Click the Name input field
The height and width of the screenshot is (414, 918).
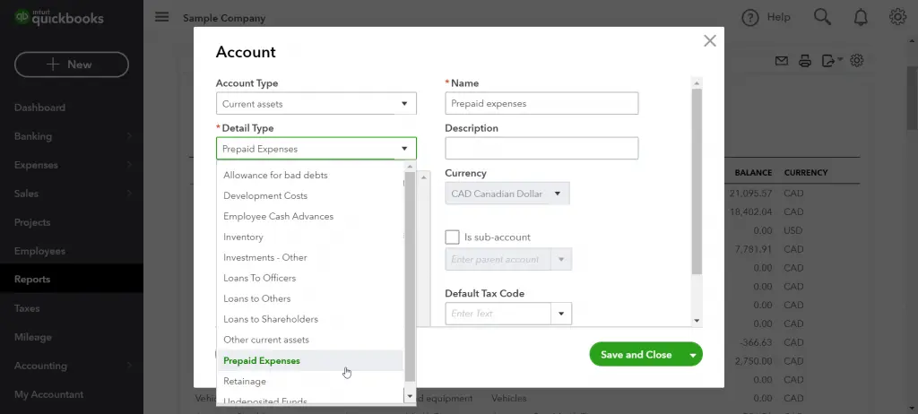pos(541,104)
